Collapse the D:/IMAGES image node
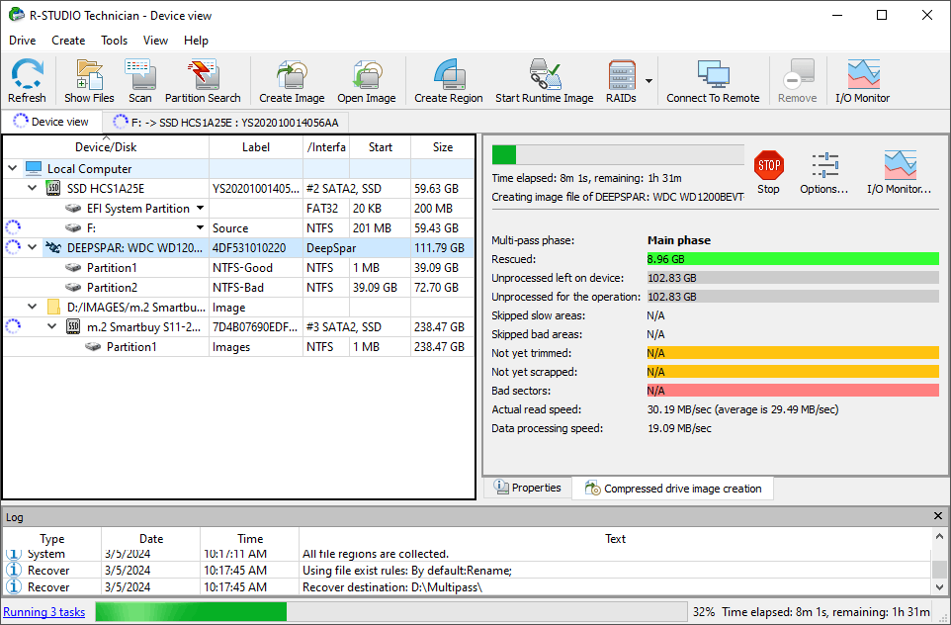951x625 pixels. coord(33,307)
